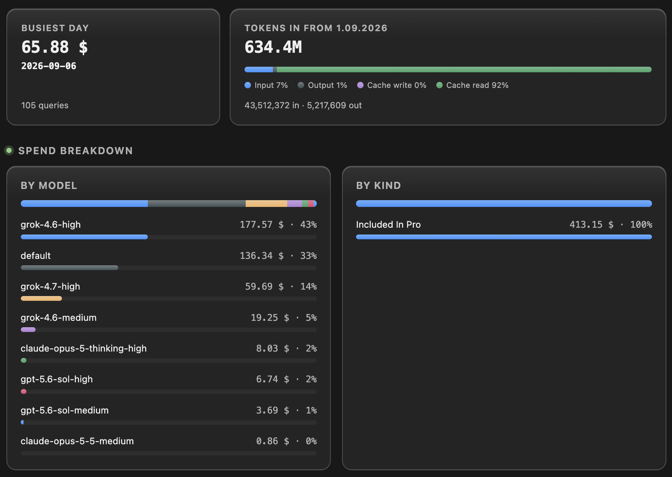This screenshot has width=672, height=477.
Task: Click the default model gray spend bar
Action: [70, 268]
